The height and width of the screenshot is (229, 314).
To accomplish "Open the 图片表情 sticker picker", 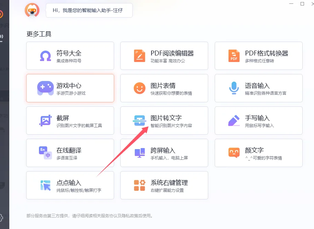I will (164, 88).
